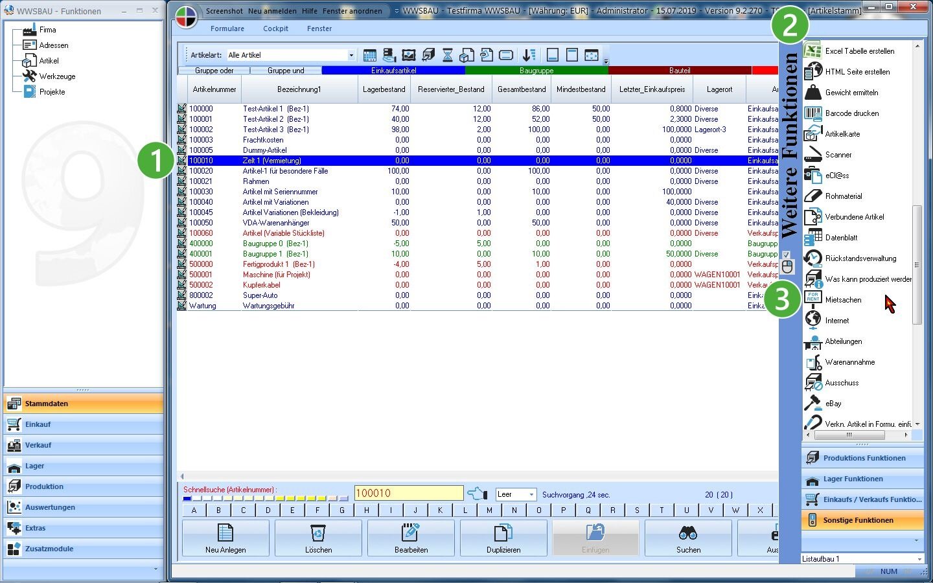Open Verbundene Artikel function
The width and height of the screenshot is (933, 583).
click(844, 216)
